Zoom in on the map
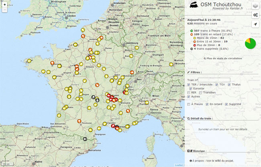 pyautogui.click(x=4, y=5)
